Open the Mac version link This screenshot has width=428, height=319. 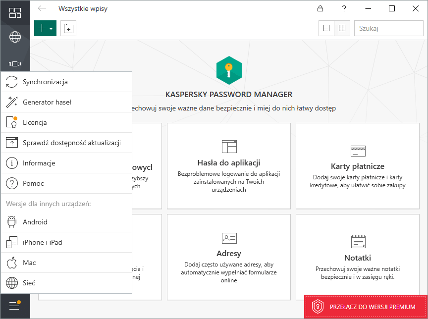point(66,263)
